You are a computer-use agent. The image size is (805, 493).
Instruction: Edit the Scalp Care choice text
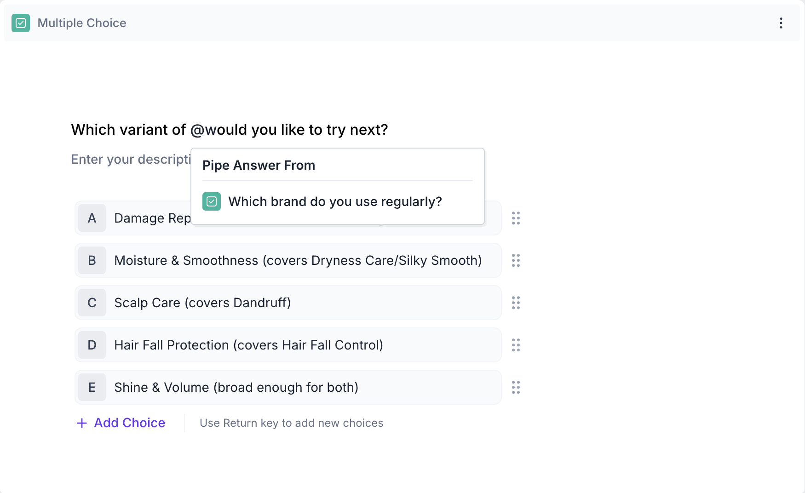click(x=202, y=303)
